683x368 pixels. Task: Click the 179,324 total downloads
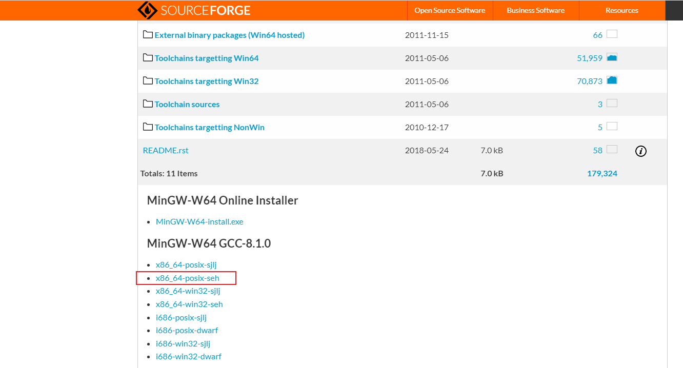click(x=602, y=173)
